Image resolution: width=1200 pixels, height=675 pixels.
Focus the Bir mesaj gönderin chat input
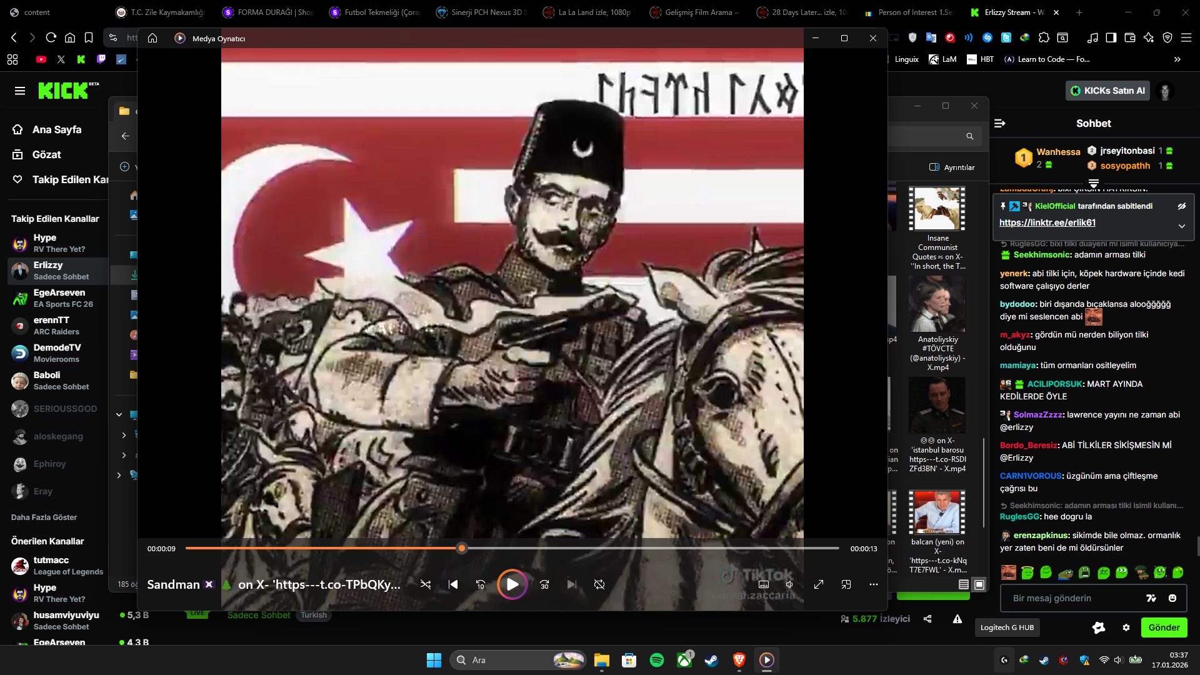point(1075,598)
